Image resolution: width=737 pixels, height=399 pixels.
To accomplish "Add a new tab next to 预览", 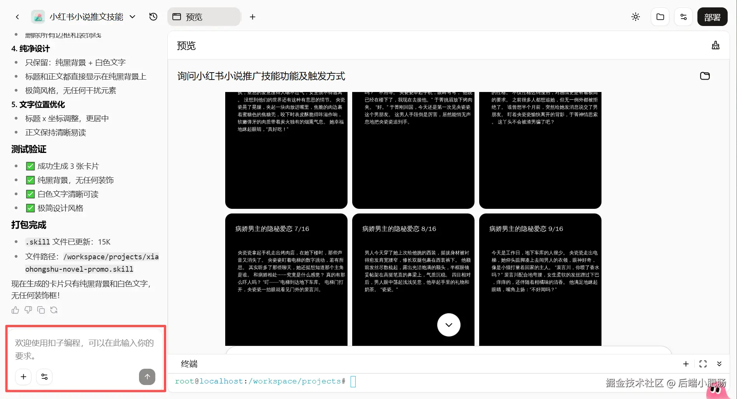I will coord(252,17).
